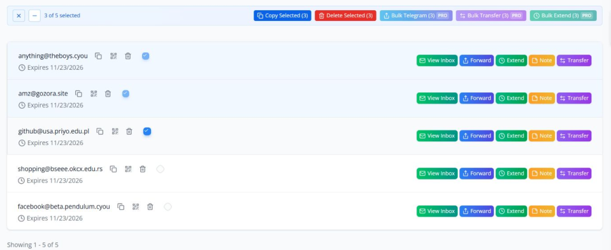The image size is (611, 250).
Task: Click Copy Selected (3) button
Action: tap(282, 16)
